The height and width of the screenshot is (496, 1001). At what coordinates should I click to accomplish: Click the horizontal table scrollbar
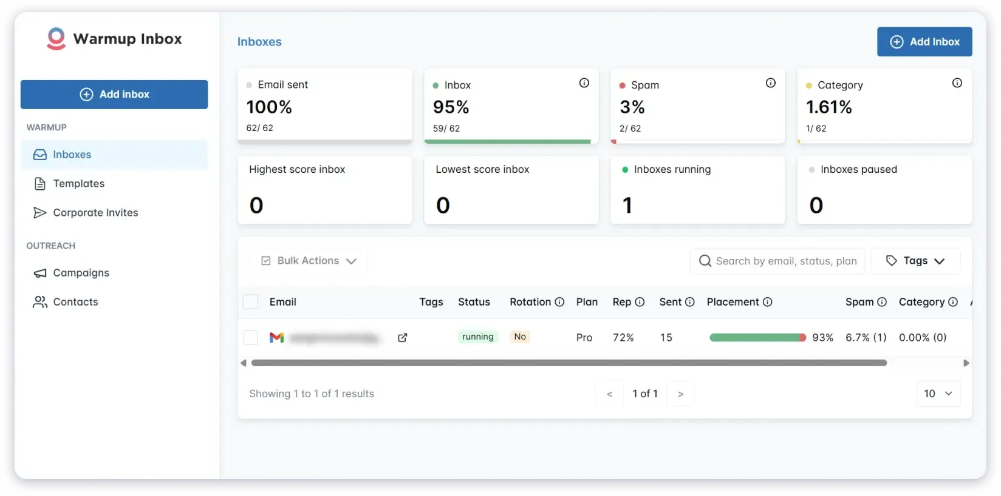[x=569, y=363]
